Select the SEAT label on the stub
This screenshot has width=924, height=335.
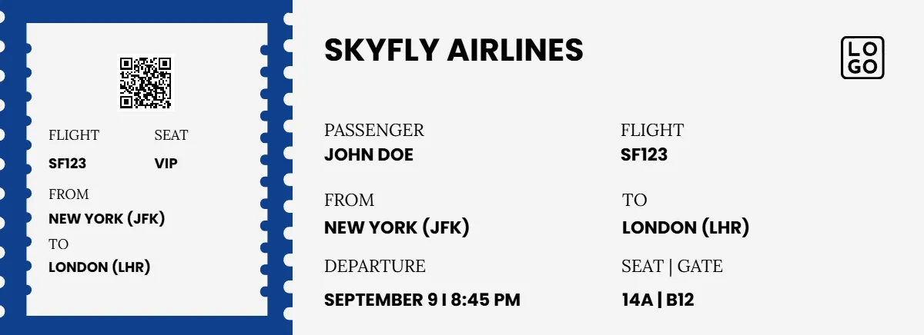(171, 135)
